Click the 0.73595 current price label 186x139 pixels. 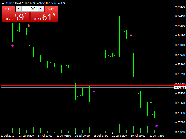[180, 88]
